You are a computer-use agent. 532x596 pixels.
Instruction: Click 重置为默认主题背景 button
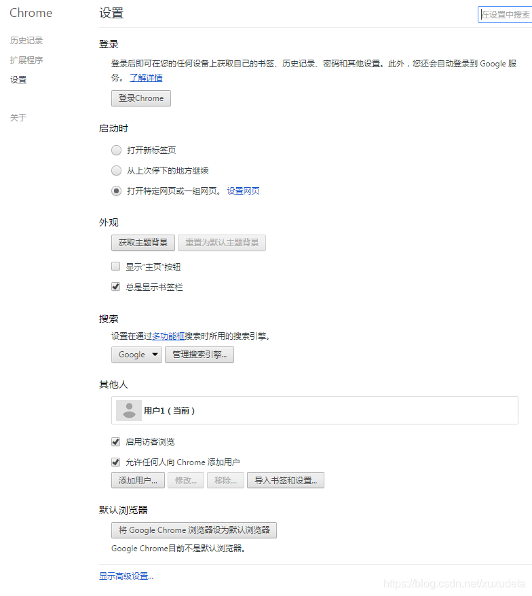(222, 243)
